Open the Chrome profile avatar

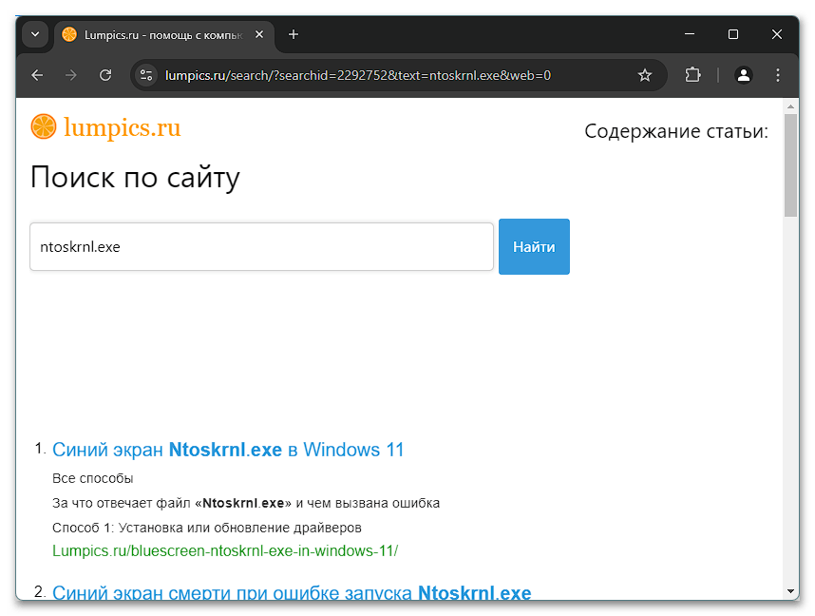pos(743,75)
